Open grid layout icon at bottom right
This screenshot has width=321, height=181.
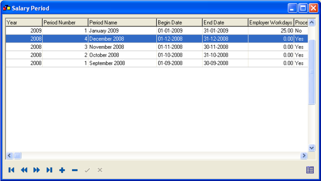(310, 170)
